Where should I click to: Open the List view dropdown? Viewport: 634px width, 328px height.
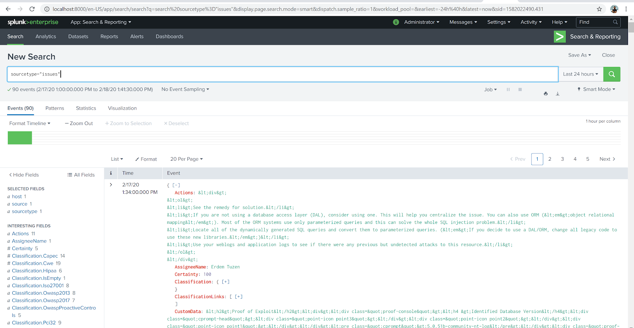117,159
